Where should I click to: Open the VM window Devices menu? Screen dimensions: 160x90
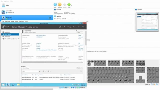pos(21,21)
